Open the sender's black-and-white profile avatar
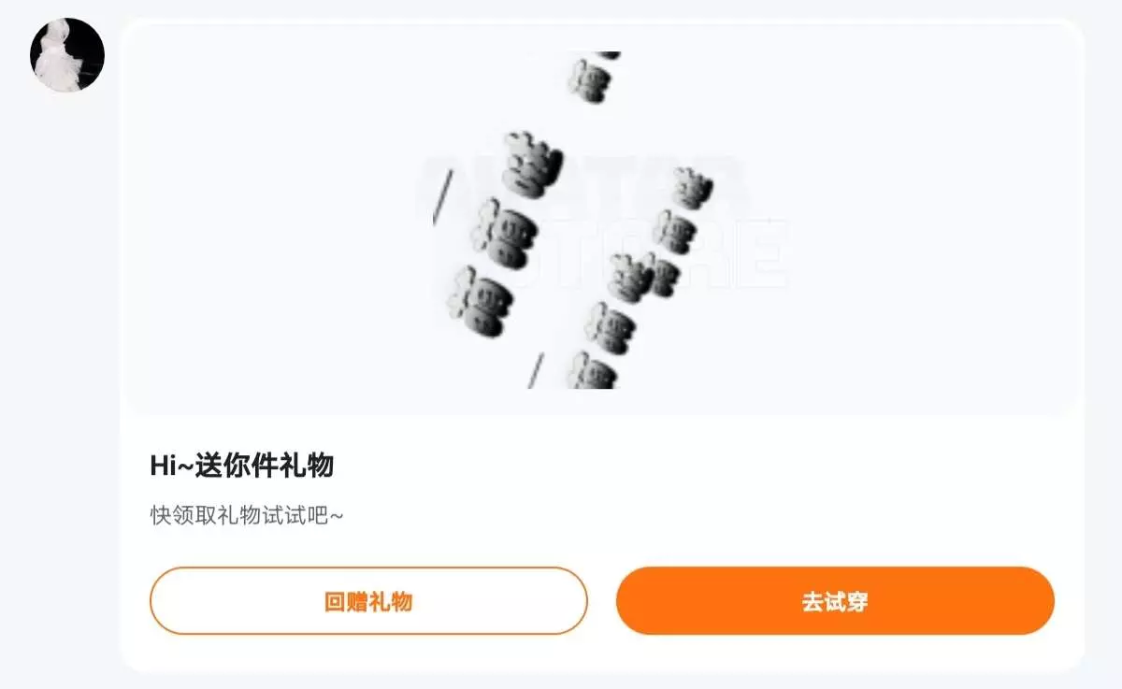This screenshot has height=689, width=1122. [x=67, y=55]
